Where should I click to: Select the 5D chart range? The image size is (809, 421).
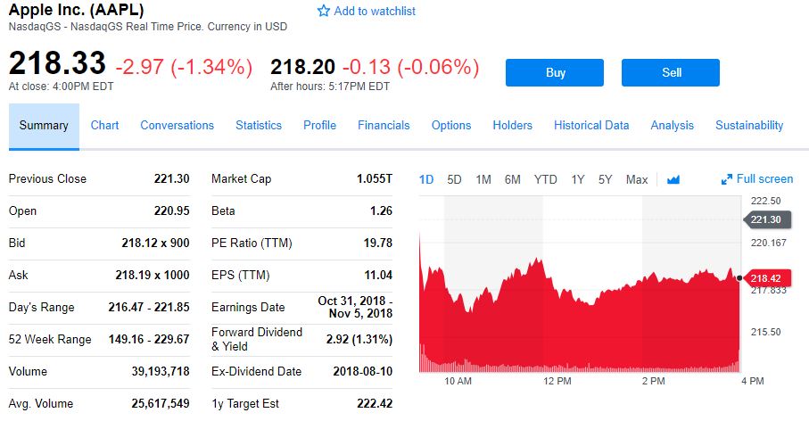(454, 179)
